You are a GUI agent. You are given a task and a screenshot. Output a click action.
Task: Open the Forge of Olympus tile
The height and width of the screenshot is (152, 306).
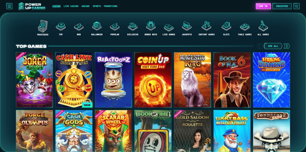point(34,131)
